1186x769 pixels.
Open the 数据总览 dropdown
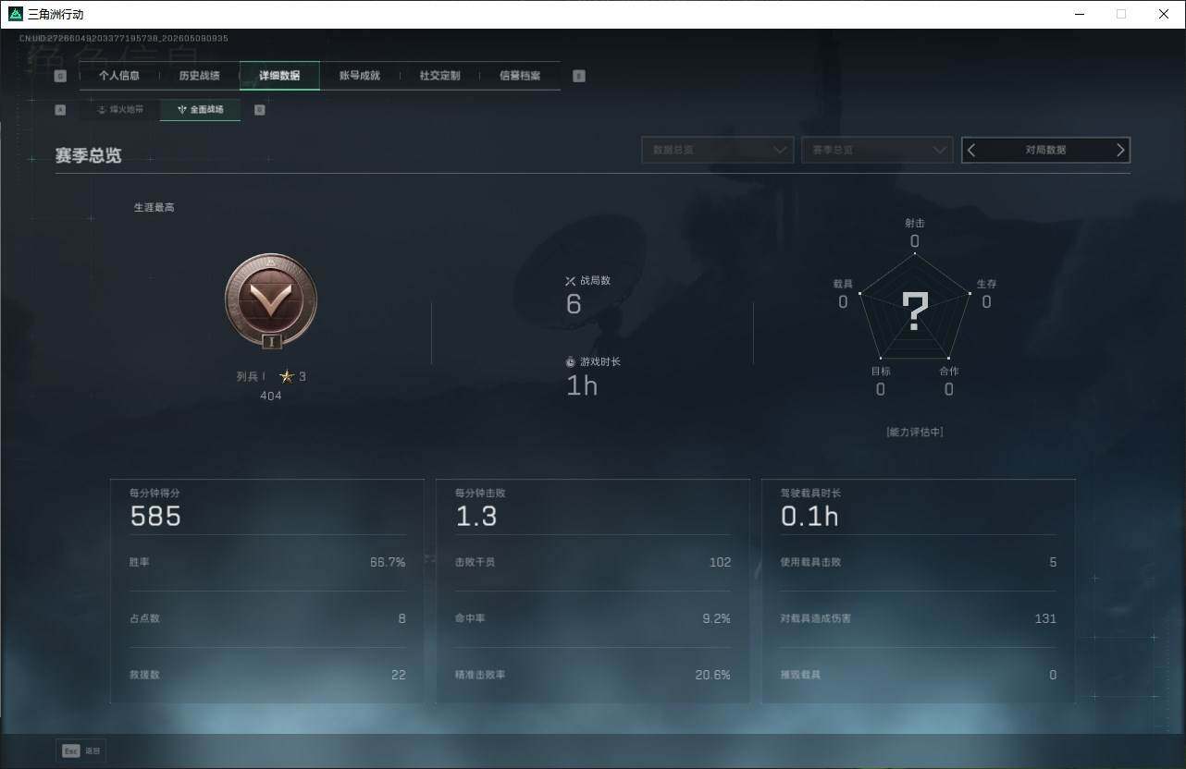tap(718, 150)
